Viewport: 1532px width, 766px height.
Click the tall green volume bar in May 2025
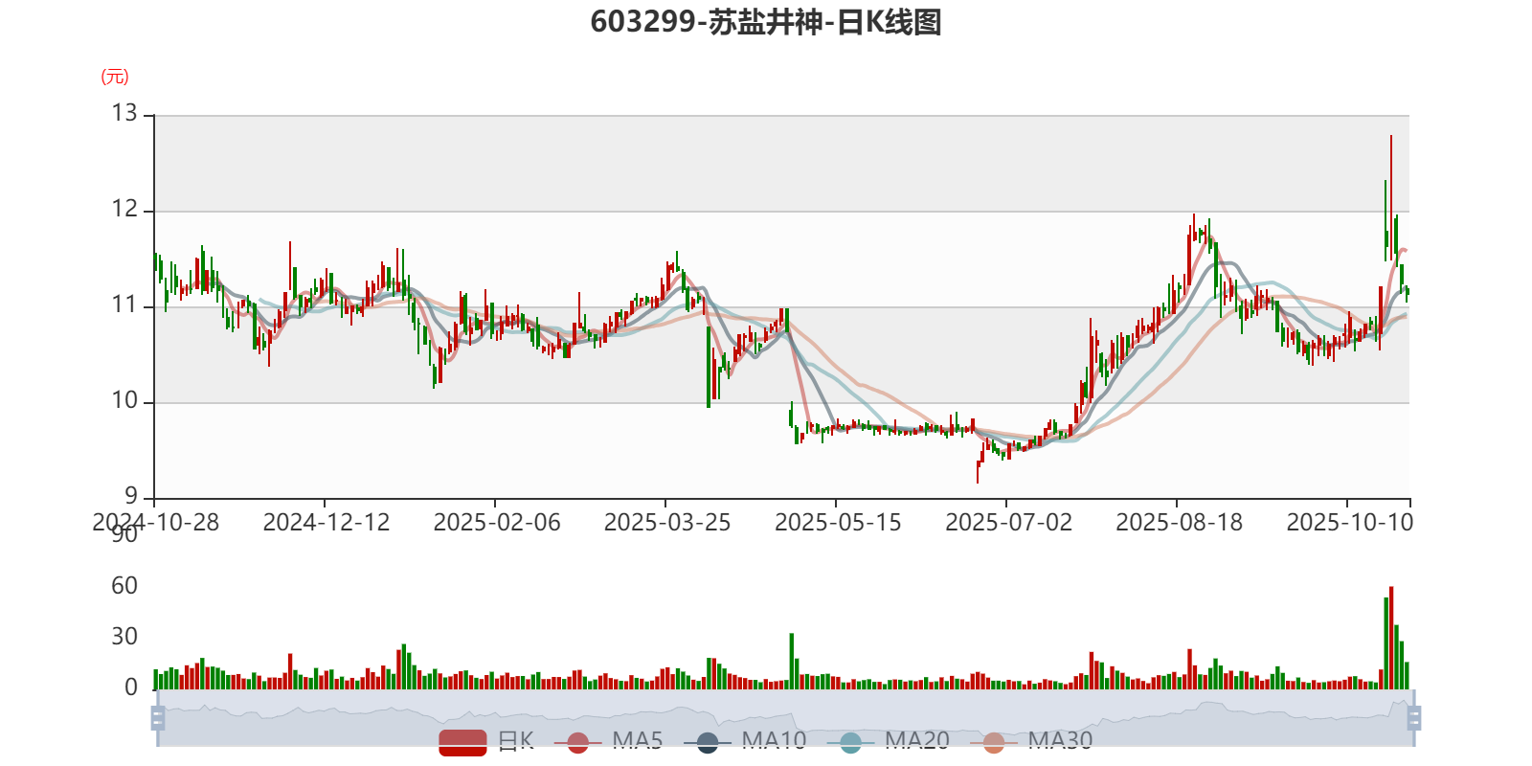click(792, 662)
